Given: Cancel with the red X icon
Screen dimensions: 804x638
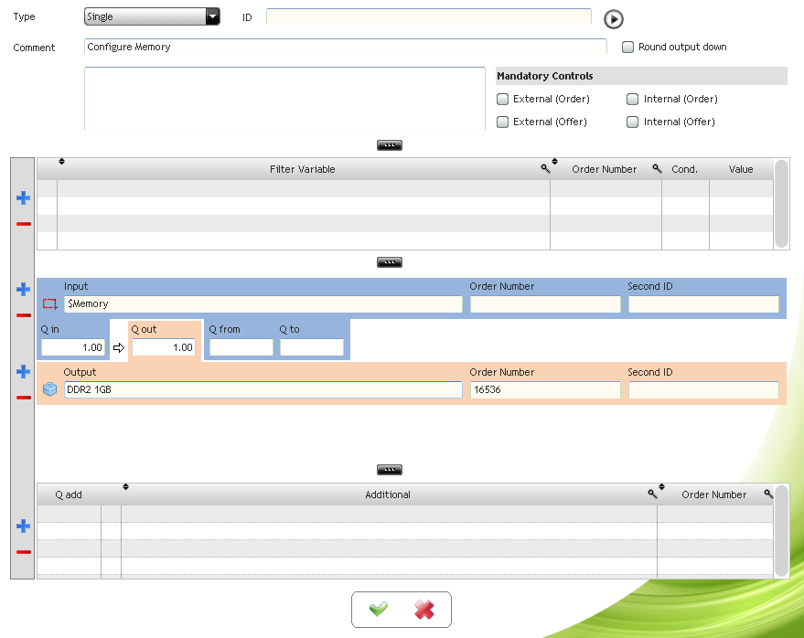Looking at the screenshot, I should pyautogui.click(x=424, y=610).
